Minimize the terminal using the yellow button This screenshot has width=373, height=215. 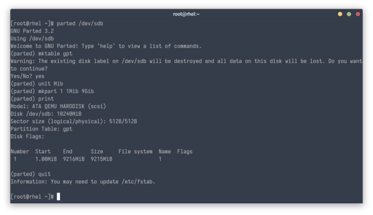(340, 14)
